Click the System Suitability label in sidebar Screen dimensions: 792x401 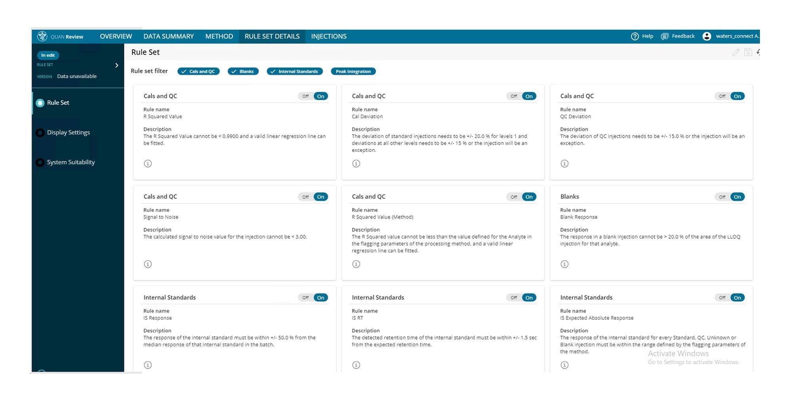(71, 162)
